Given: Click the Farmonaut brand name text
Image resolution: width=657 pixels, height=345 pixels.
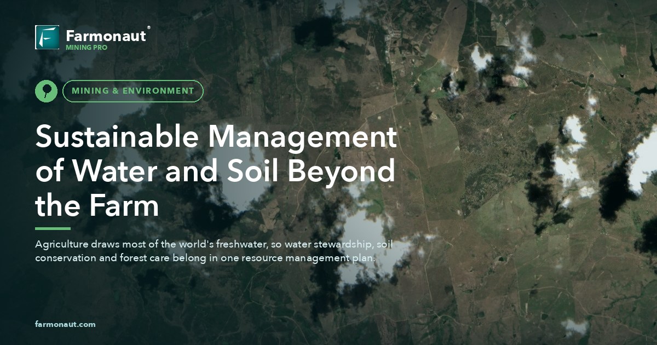Looking at the screenshot, I should 106,36.
